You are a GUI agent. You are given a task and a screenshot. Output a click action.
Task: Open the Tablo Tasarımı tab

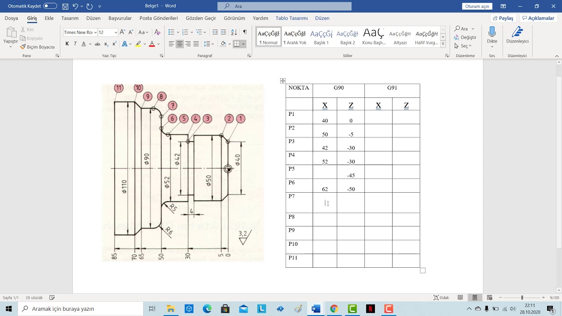tap(292, 18)
